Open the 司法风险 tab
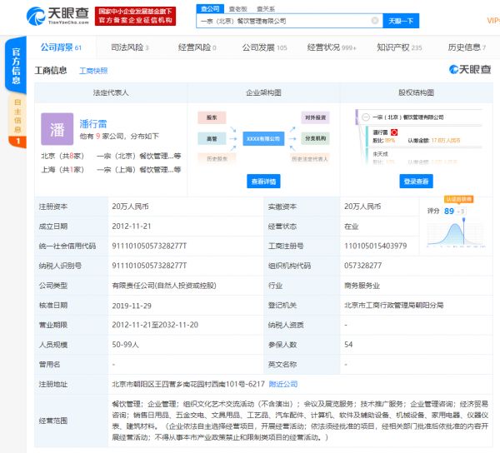This screenshot has width=500, height=453. click(x=133, y=47)
